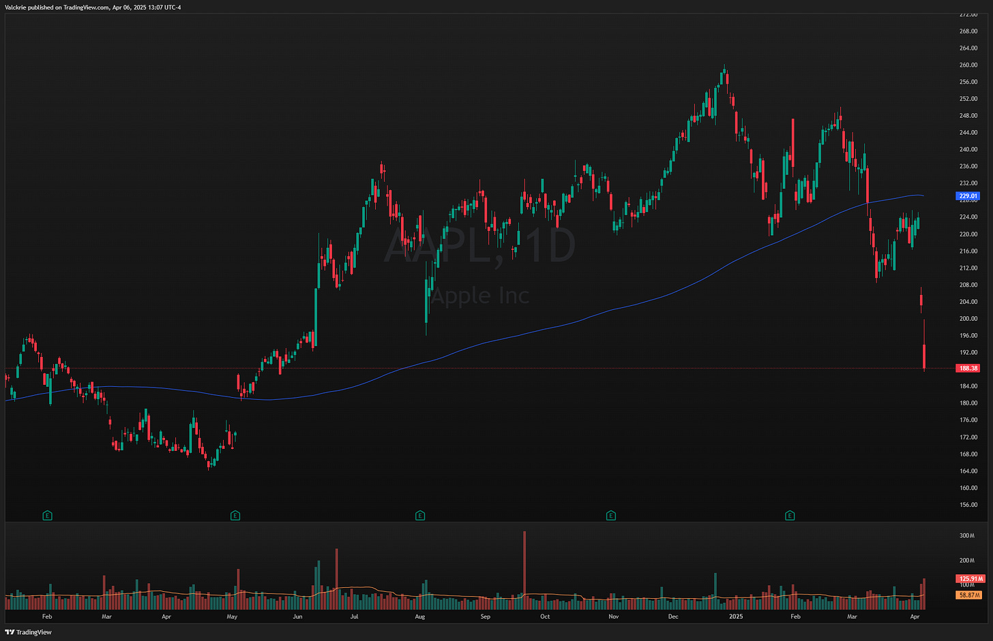Click the Jul label on time axis
Image resolution: width=993 pixels, height=641 pixels.
click(x=354, y=616)
